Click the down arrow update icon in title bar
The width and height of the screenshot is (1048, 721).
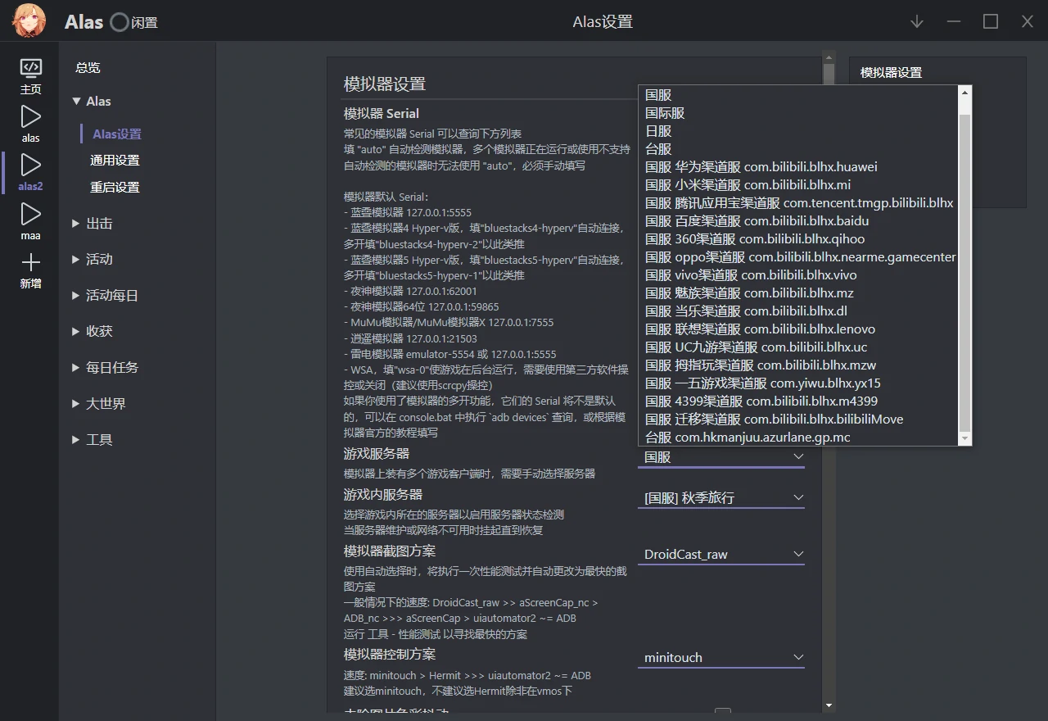point(917,21)
